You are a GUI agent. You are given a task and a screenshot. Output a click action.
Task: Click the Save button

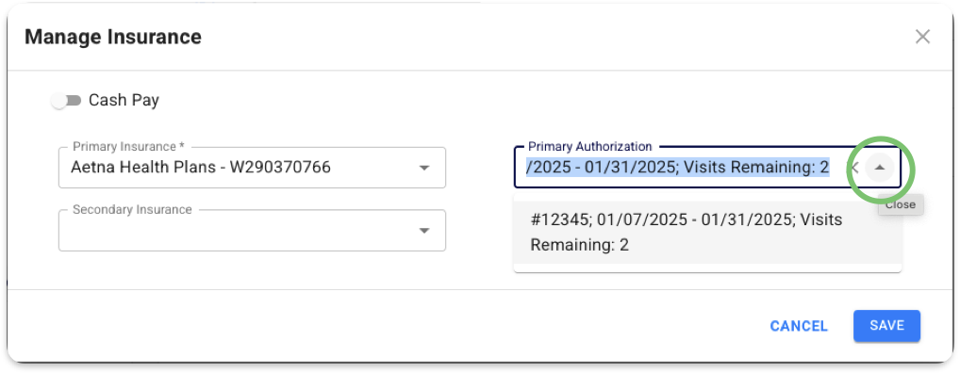pos(886,326)
